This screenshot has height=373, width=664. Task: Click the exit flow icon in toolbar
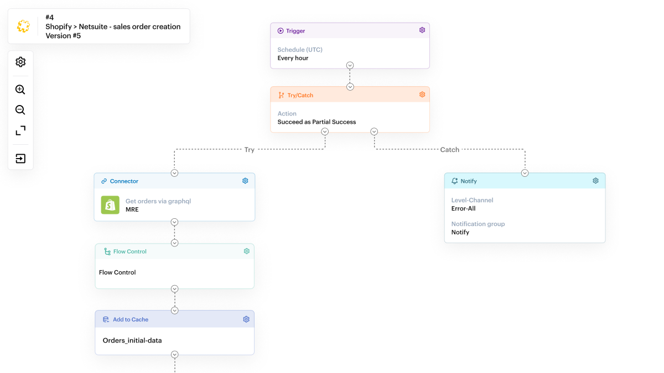20,159
